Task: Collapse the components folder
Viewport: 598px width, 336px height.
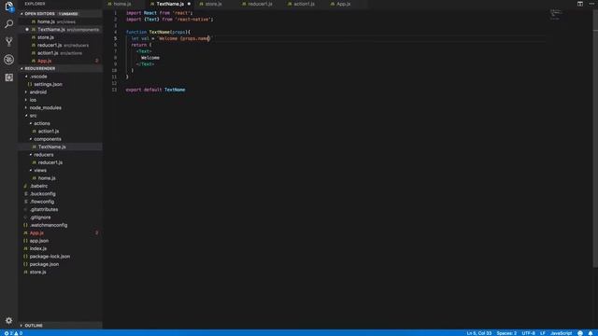Action: (x=60, y=139)
